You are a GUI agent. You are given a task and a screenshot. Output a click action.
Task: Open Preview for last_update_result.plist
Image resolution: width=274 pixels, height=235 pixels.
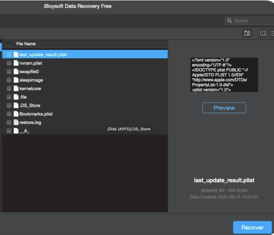click(x=224, y=108)
